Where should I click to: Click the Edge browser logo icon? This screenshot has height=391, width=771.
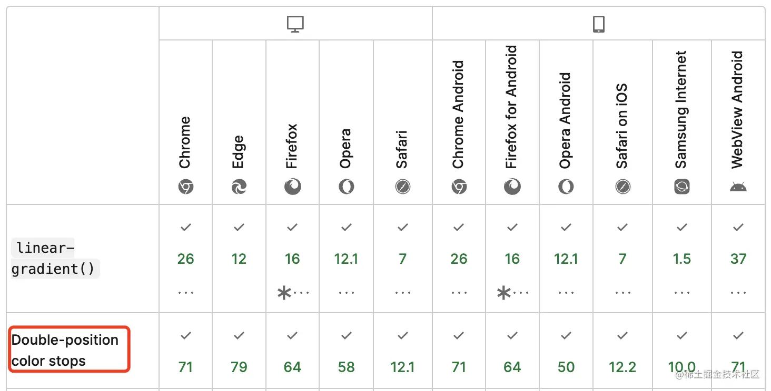tap(239, 187)
